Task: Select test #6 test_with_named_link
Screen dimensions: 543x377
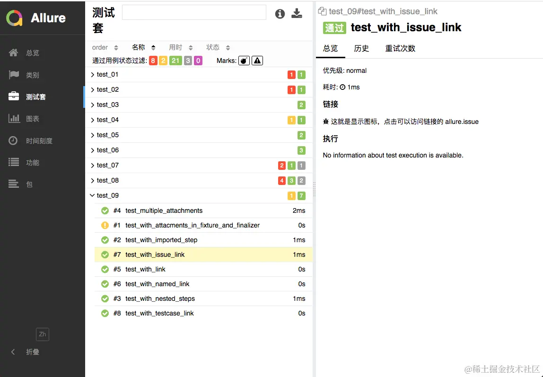Action: 203,284
